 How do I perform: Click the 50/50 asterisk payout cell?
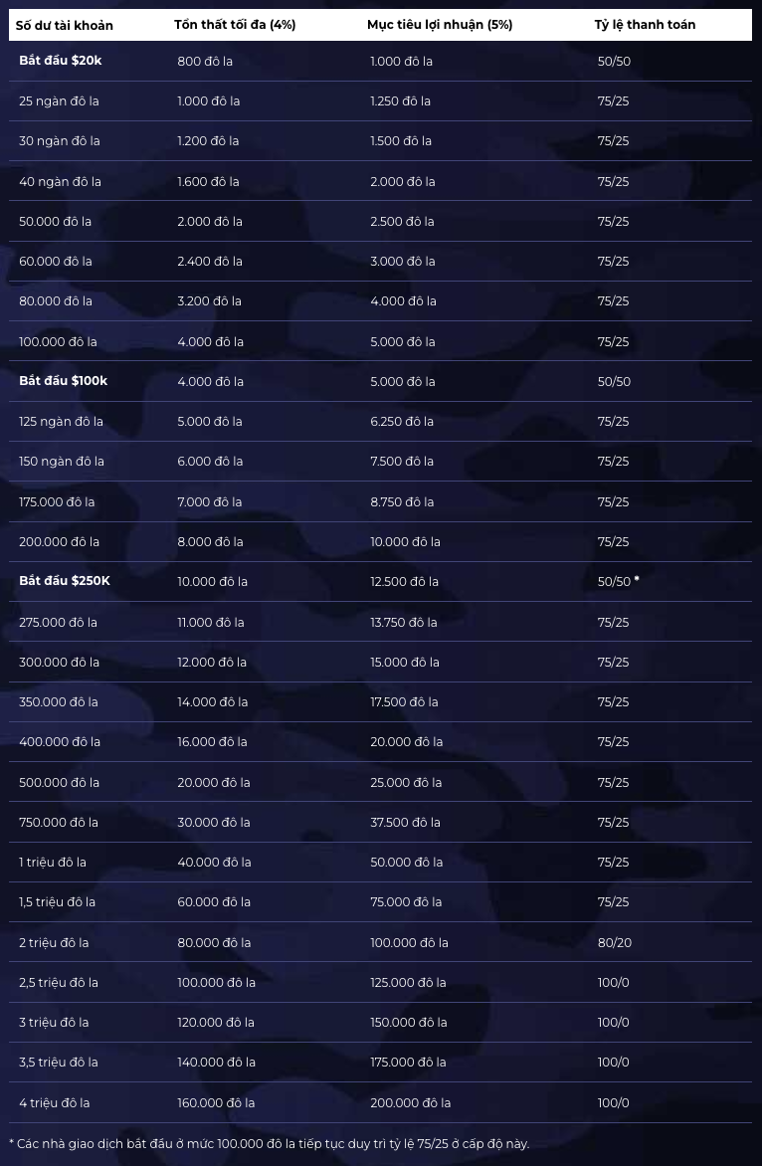[619, 582]
